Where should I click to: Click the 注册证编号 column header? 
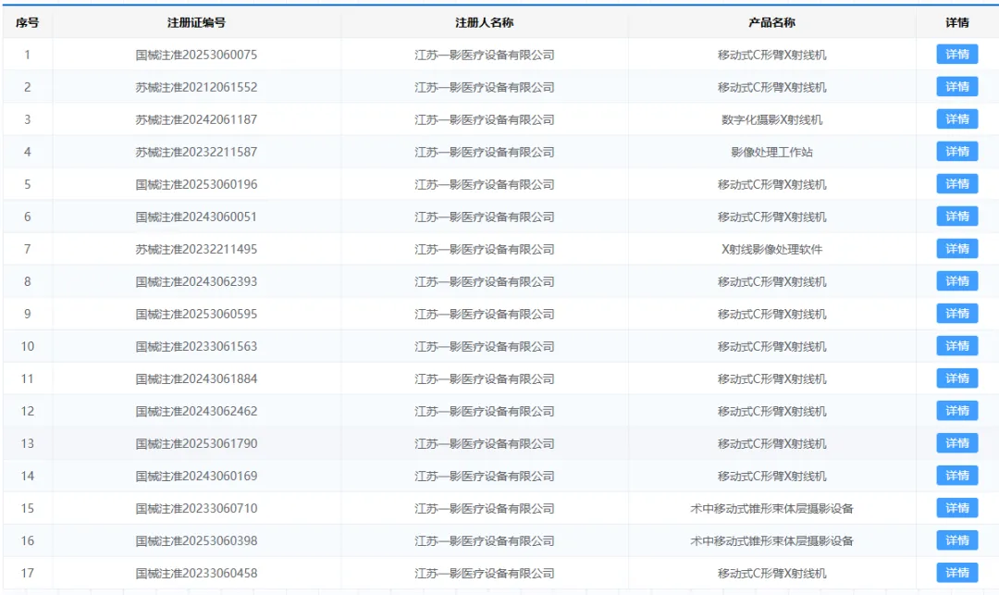point(196,22)
